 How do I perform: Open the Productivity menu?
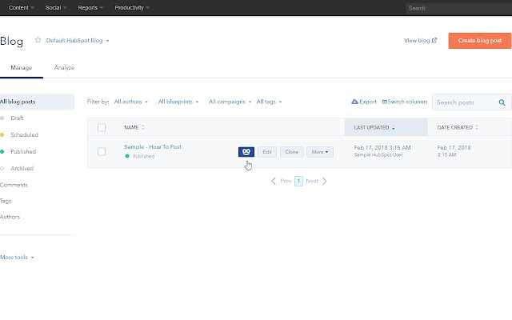tap(132, 7)
